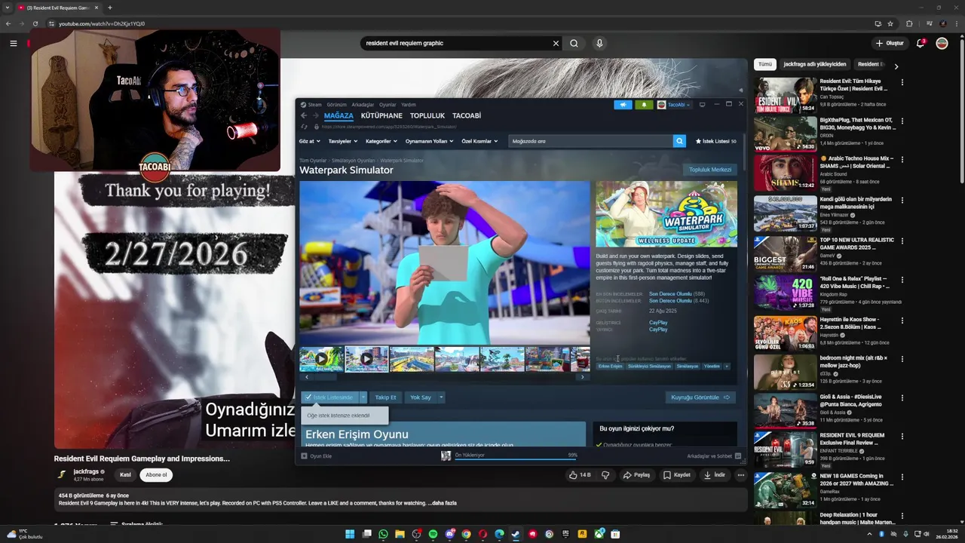
Task: Click MAĞAZA store tab
Action: (x=339, y=115)
